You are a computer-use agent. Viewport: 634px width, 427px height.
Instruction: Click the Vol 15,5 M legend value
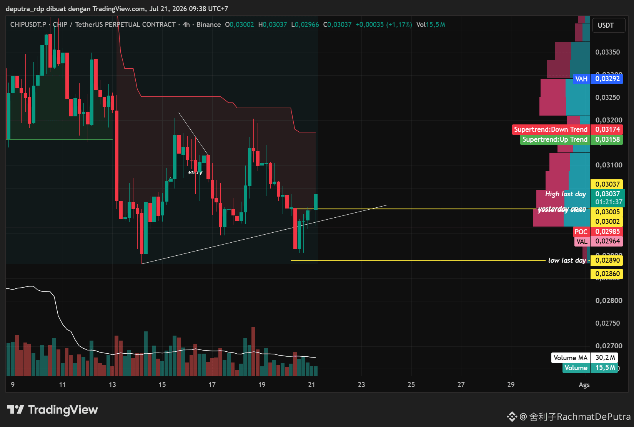[431, 25]
